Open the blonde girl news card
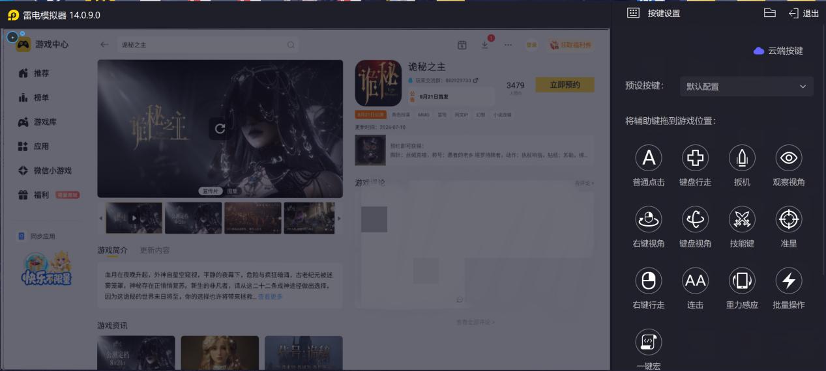Screen dimensions: 826x371 220,353
